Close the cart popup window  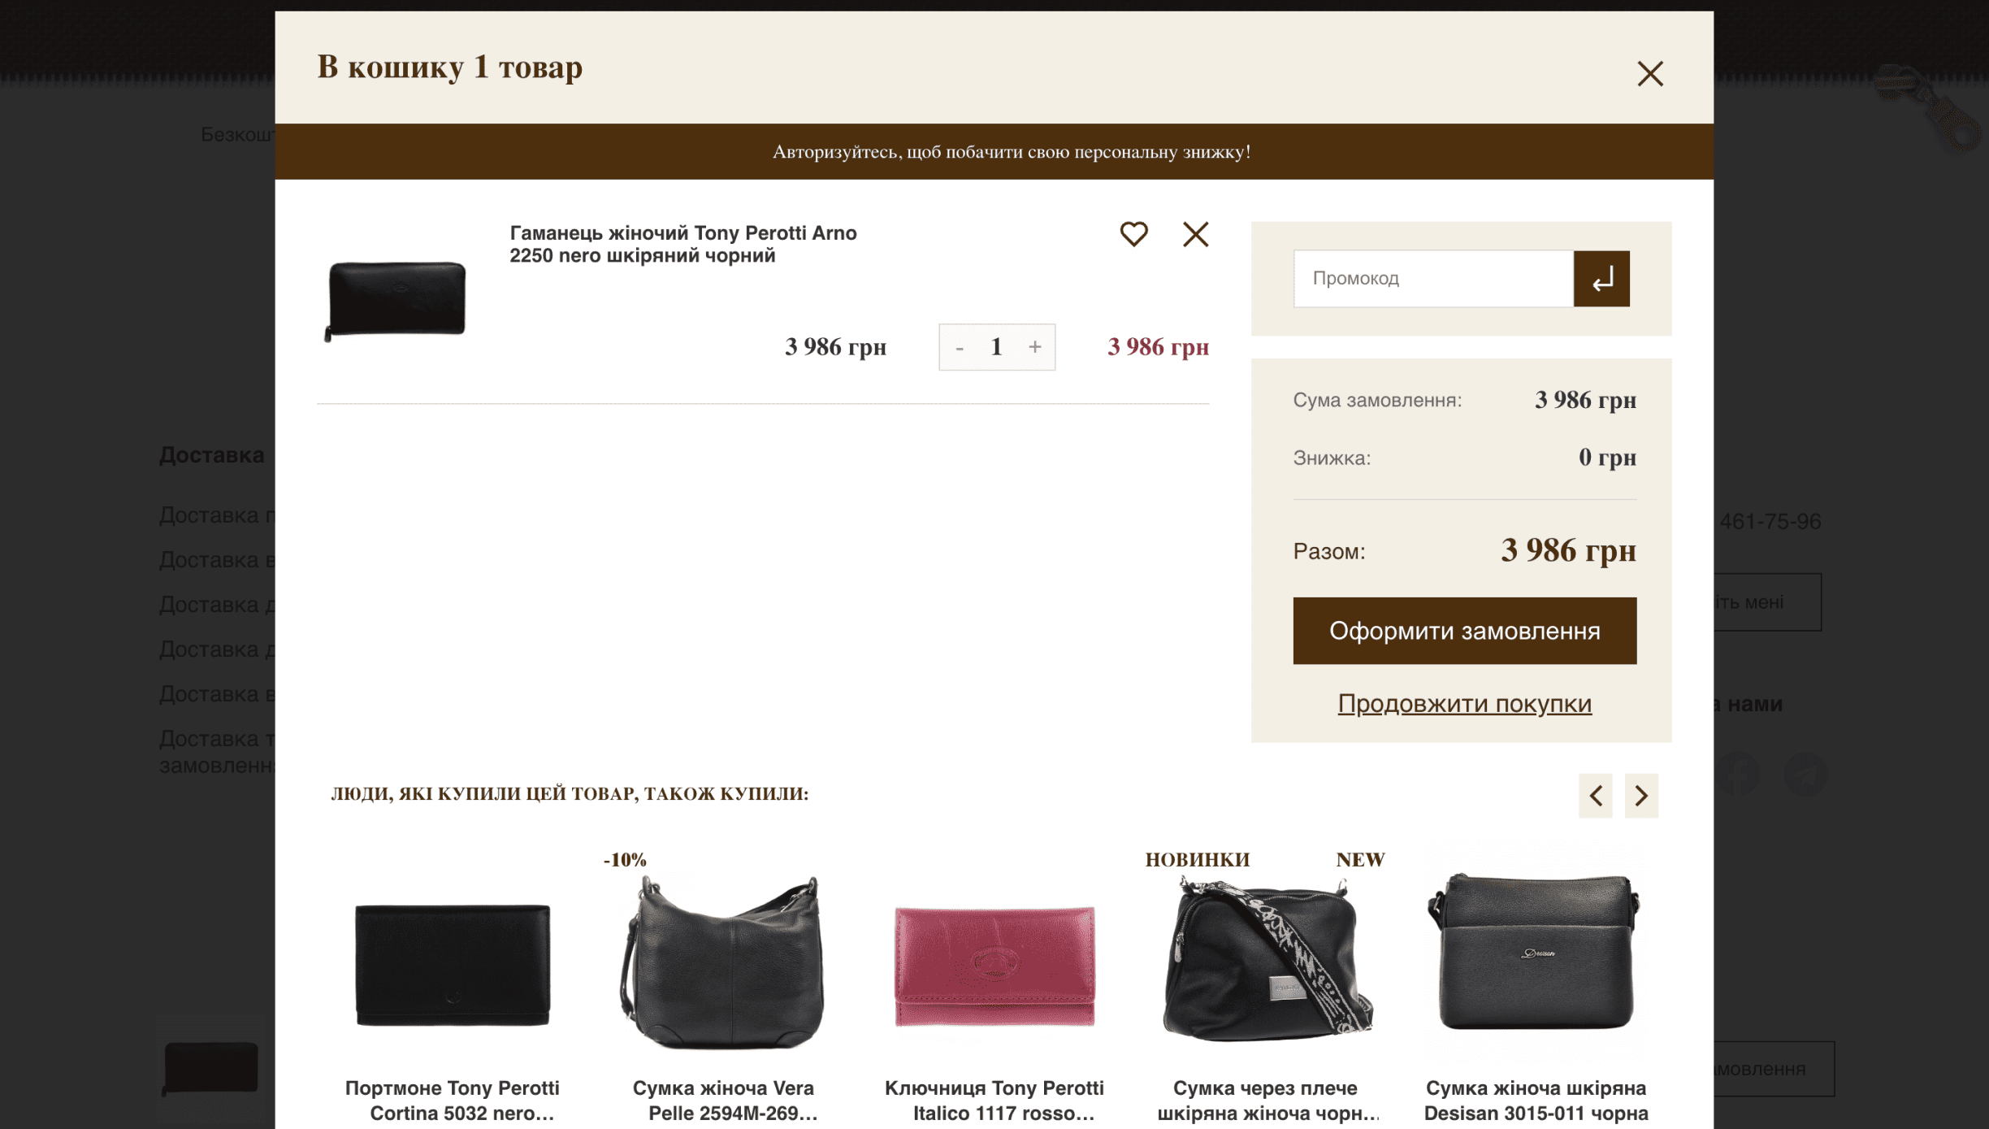(1649, 74)
